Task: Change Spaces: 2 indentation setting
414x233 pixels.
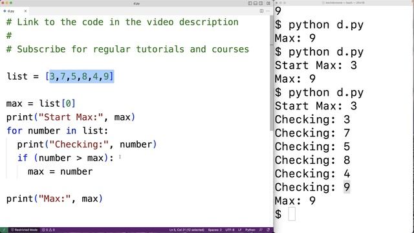Action: coord(215,230)
